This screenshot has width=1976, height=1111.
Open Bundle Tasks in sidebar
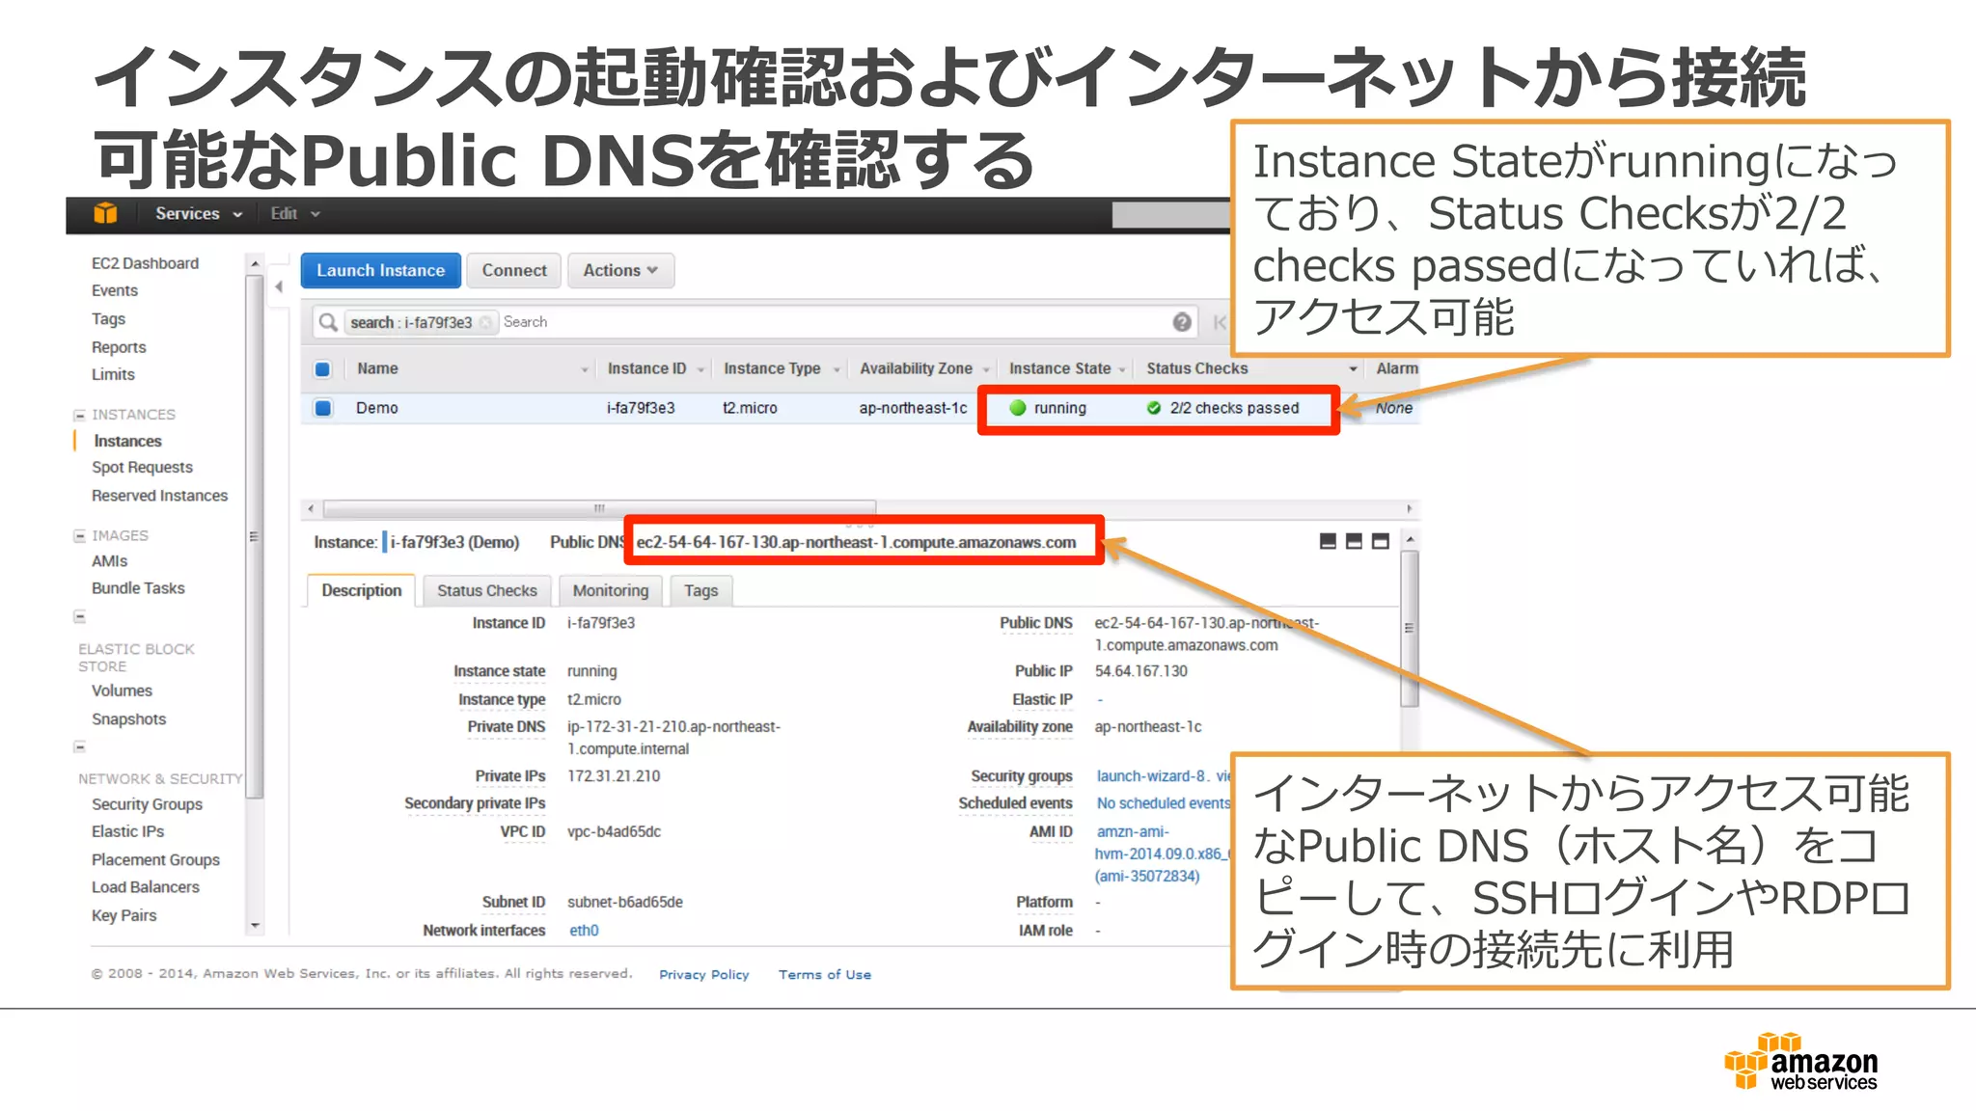point(138,588)
